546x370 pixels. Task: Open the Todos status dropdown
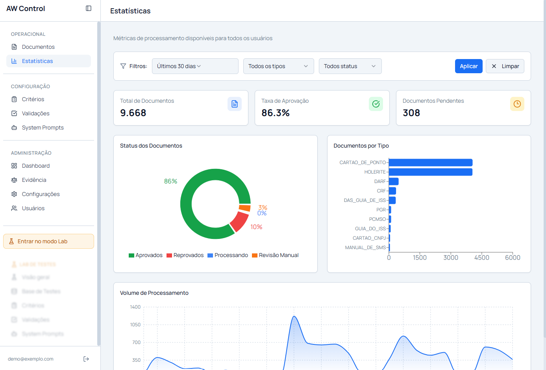[x=350, y=66]
